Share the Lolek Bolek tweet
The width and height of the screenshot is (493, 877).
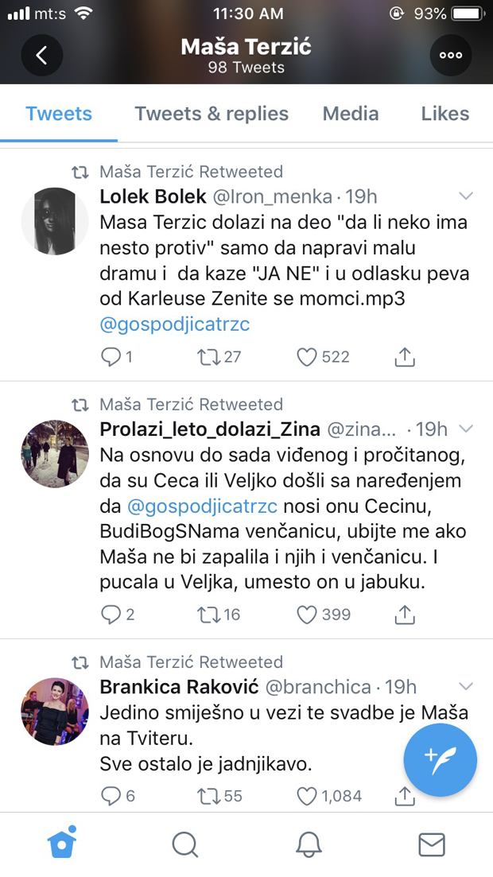click(405, 357)
